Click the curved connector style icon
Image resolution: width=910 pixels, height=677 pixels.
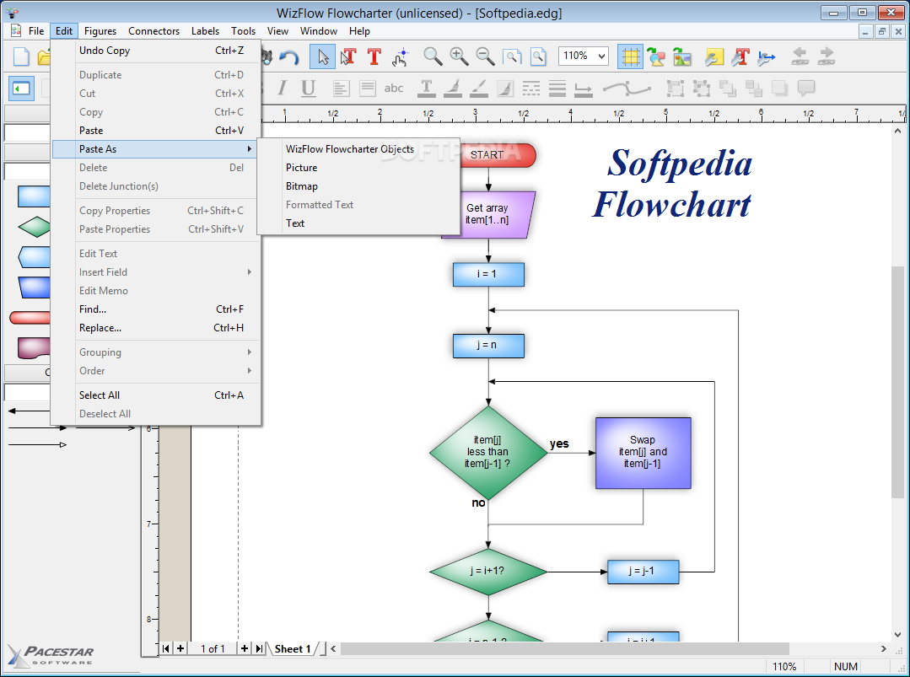tap(627, 89)
